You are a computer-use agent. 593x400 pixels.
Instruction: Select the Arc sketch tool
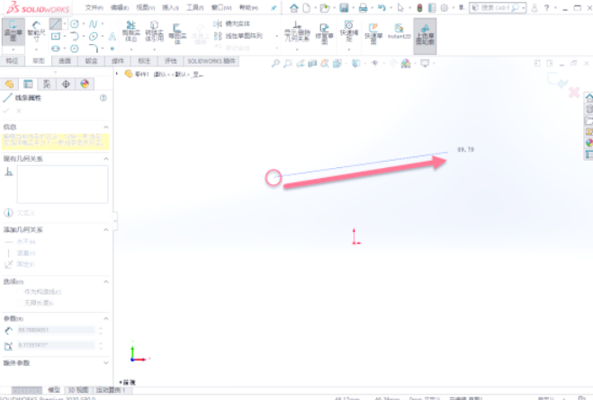pyautogui.click(x=75, y=36)
